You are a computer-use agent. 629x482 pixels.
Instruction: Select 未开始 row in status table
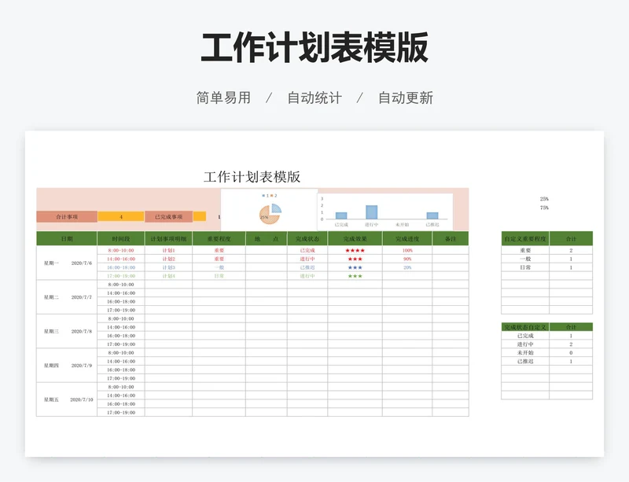pos(525,353)
